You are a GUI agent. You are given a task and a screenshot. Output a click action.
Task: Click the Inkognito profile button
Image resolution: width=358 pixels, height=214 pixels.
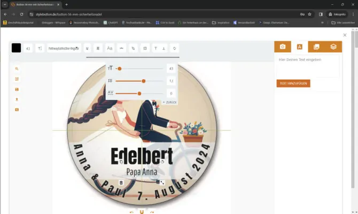click(x=338, y=14)
